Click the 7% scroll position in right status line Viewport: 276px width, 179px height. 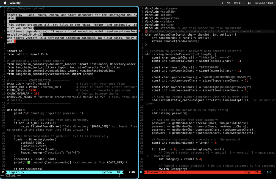pos(257,172)
